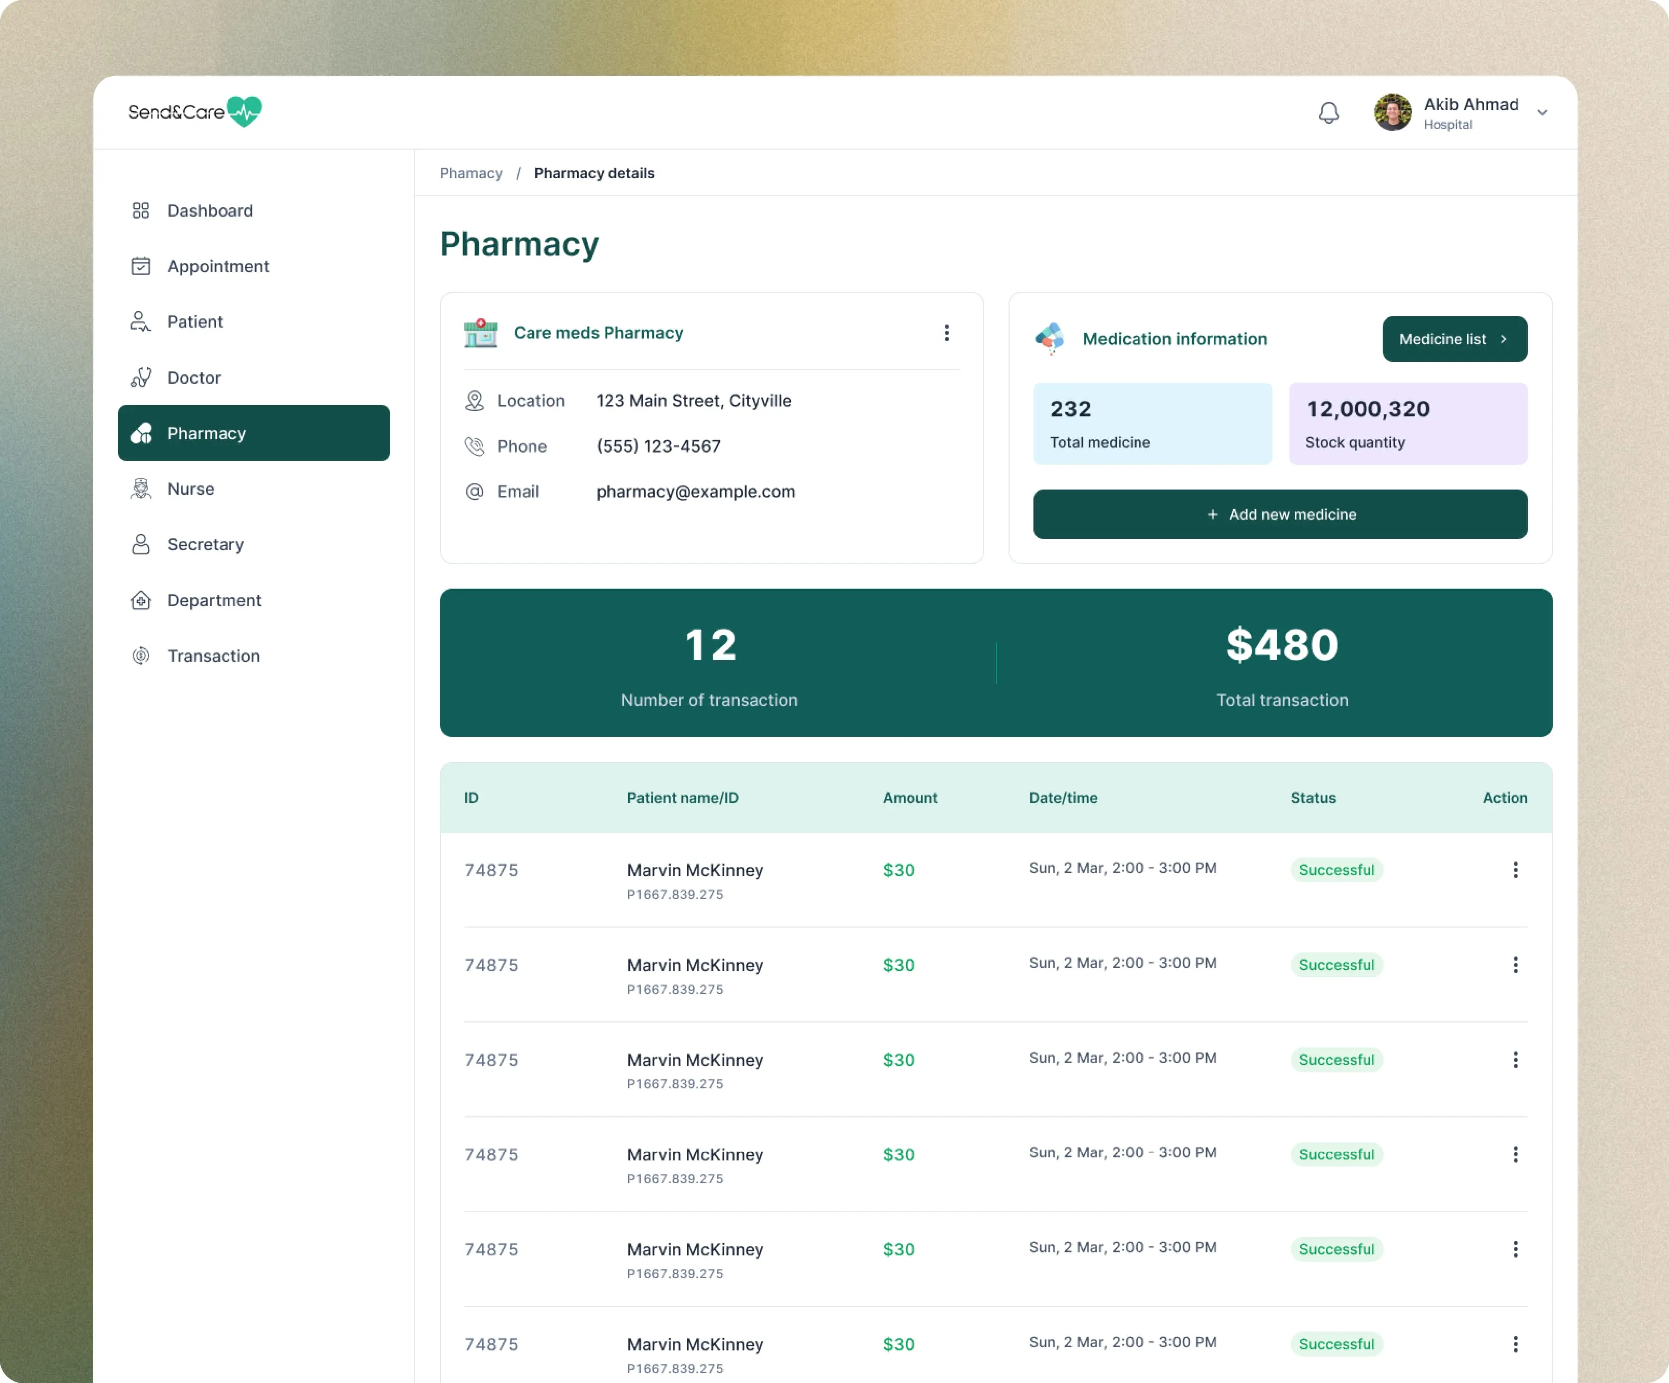Click Akib Ahmad's profile avatar
1669x1383 pixels.
coord(1392,113)
